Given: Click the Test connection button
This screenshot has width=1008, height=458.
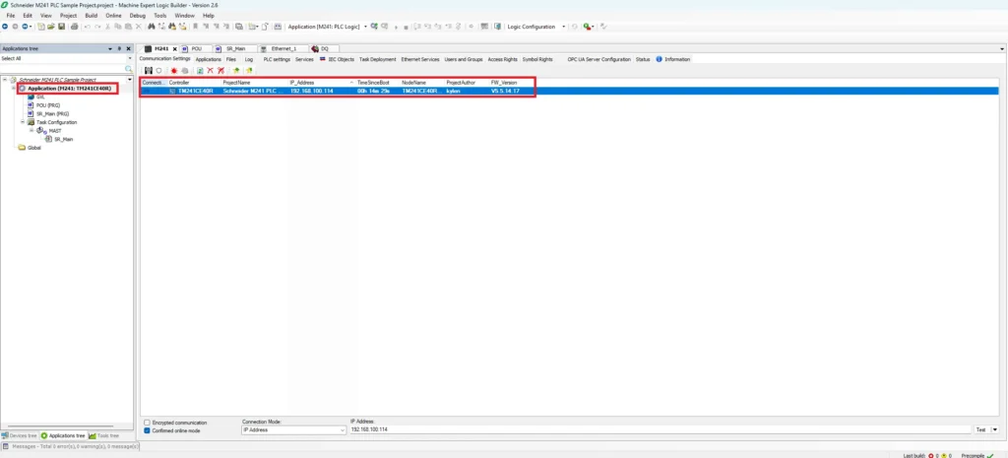Looking at the screenshot, I should 981,429.
